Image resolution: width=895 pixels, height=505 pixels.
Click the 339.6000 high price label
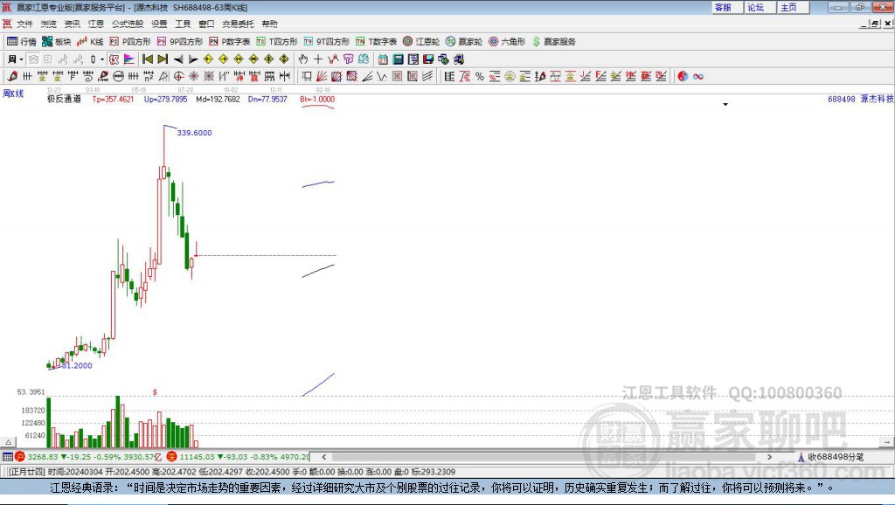194,133
